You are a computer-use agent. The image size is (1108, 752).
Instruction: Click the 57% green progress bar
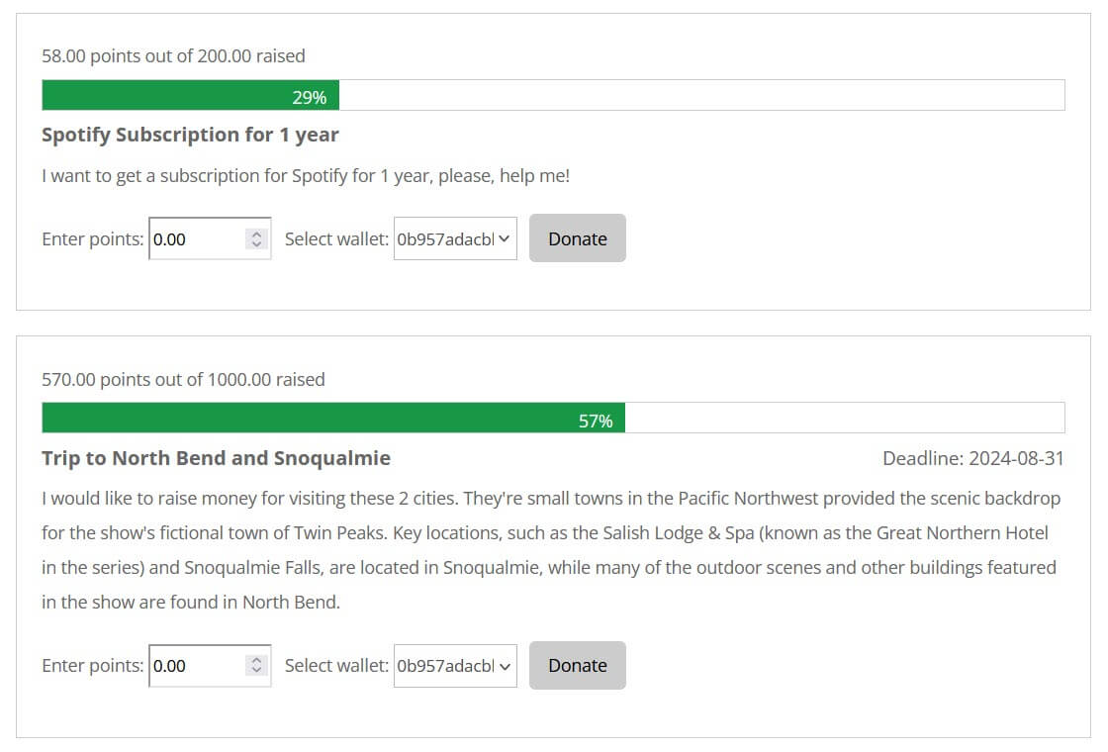point(332,420)
